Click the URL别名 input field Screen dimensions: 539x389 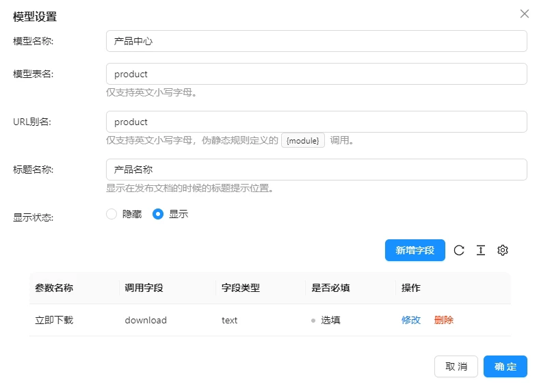click(x=316, y=122)
